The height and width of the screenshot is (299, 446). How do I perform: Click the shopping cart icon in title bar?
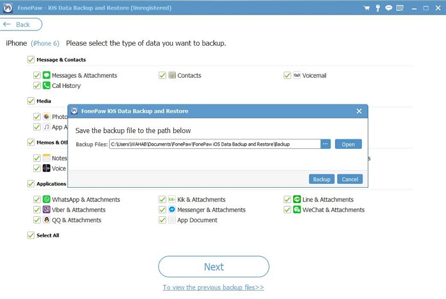click(366, 8)
